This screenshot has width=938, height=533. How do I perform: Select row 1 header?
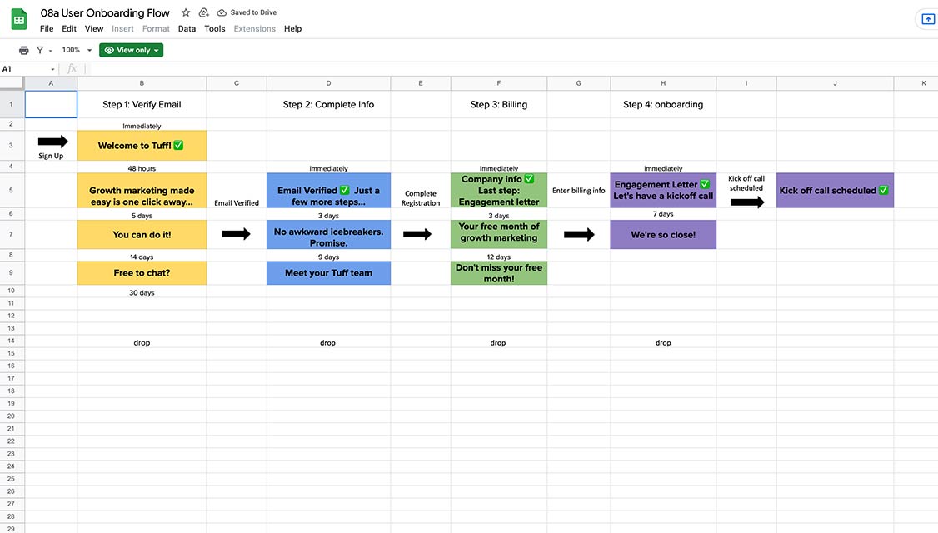(x=12, y=104)
